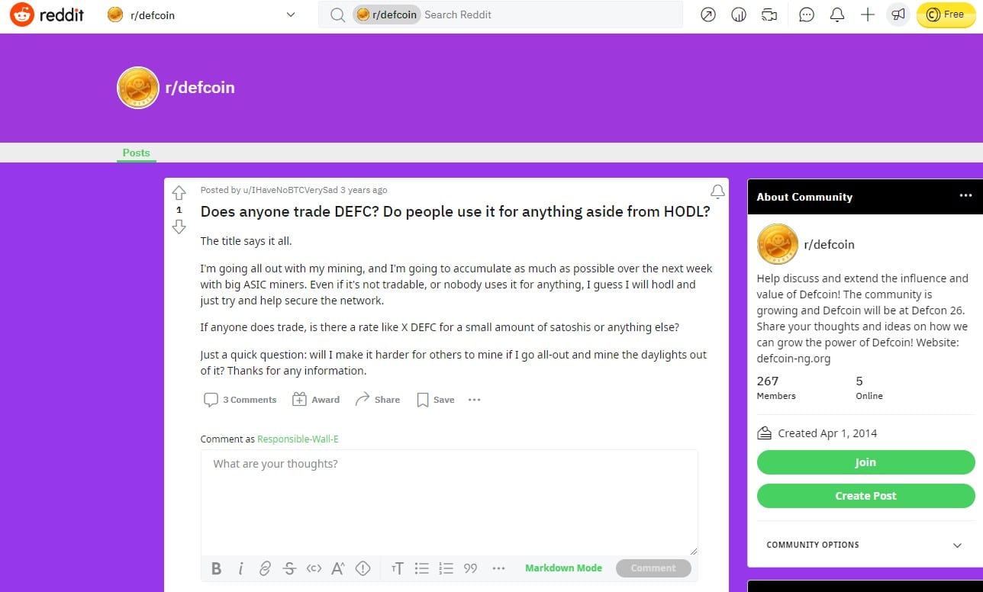Insert a numbered list
The height and width of the screenshot is (592, 983).
(x=446, y=568)
